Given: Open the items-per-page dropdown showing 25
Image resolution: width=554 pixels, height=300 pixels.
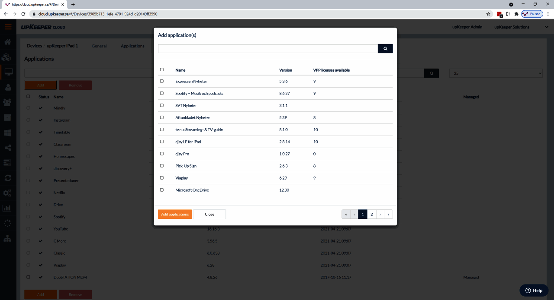Looking at the screenshot, I should (496, 73).
